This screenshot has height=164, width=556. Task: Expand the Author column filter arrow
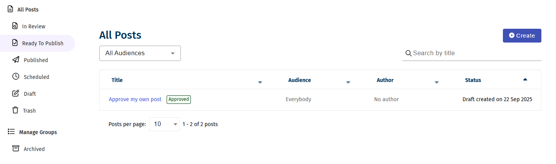437,82
